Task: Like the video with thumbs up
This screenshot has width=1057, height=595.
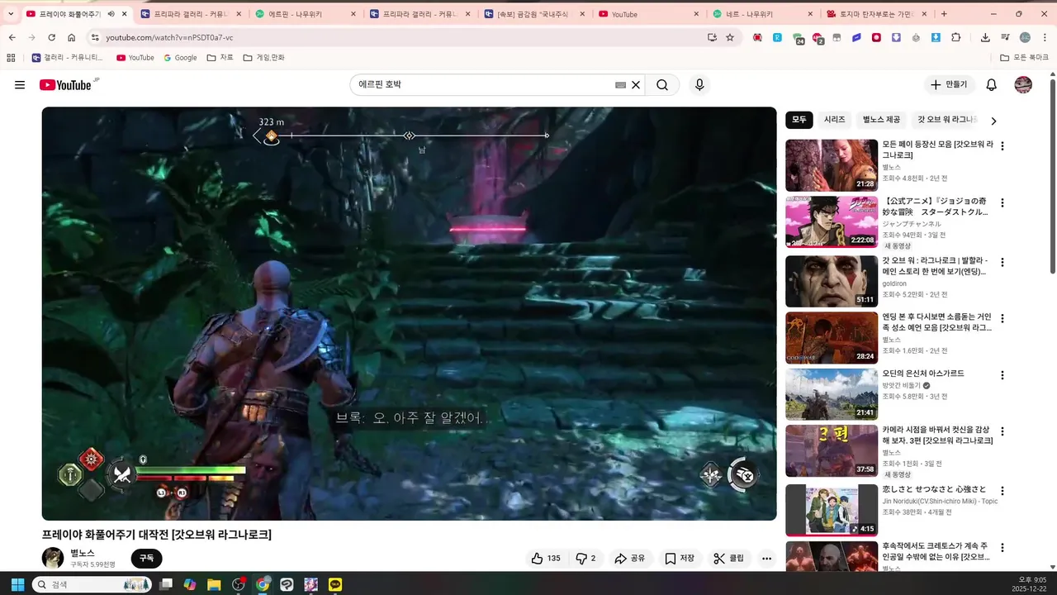Action: 546,559
